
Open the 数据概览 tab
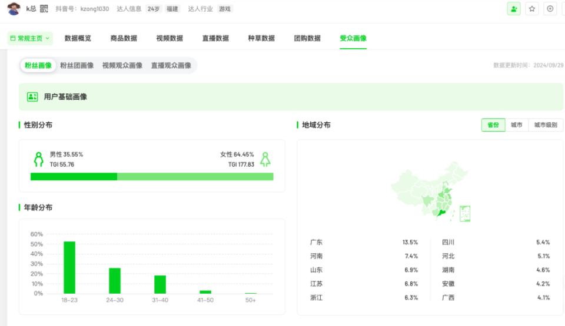[x=78, y=38]
